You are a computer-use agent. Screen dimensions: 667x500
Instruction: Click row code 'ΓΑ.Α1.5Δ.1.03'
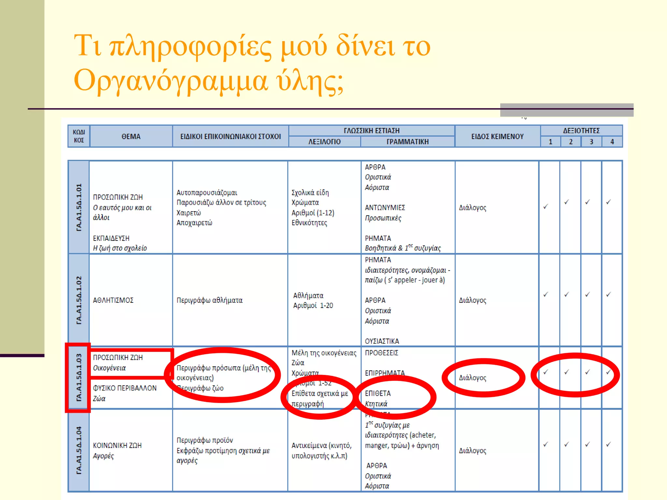pyautogui.click(x=79, y=377)
